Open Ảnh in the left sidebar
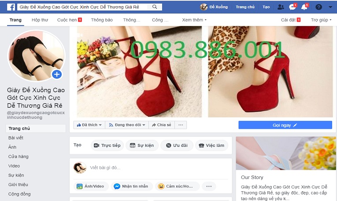This screenshot has height=201, width=337. coord(12,147)
